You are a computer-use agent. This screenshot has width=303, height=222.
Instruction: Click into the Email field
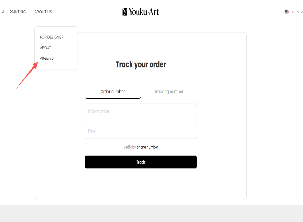(141, 131)
